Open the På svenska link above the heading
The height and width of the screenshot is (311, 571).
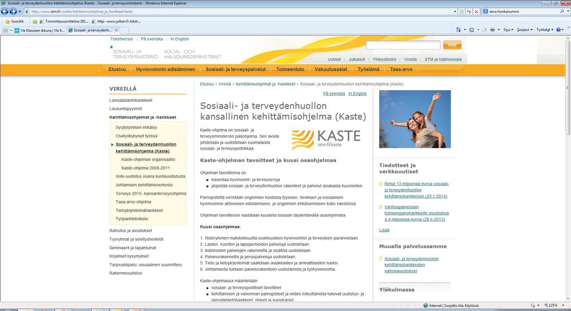point(334,93)
